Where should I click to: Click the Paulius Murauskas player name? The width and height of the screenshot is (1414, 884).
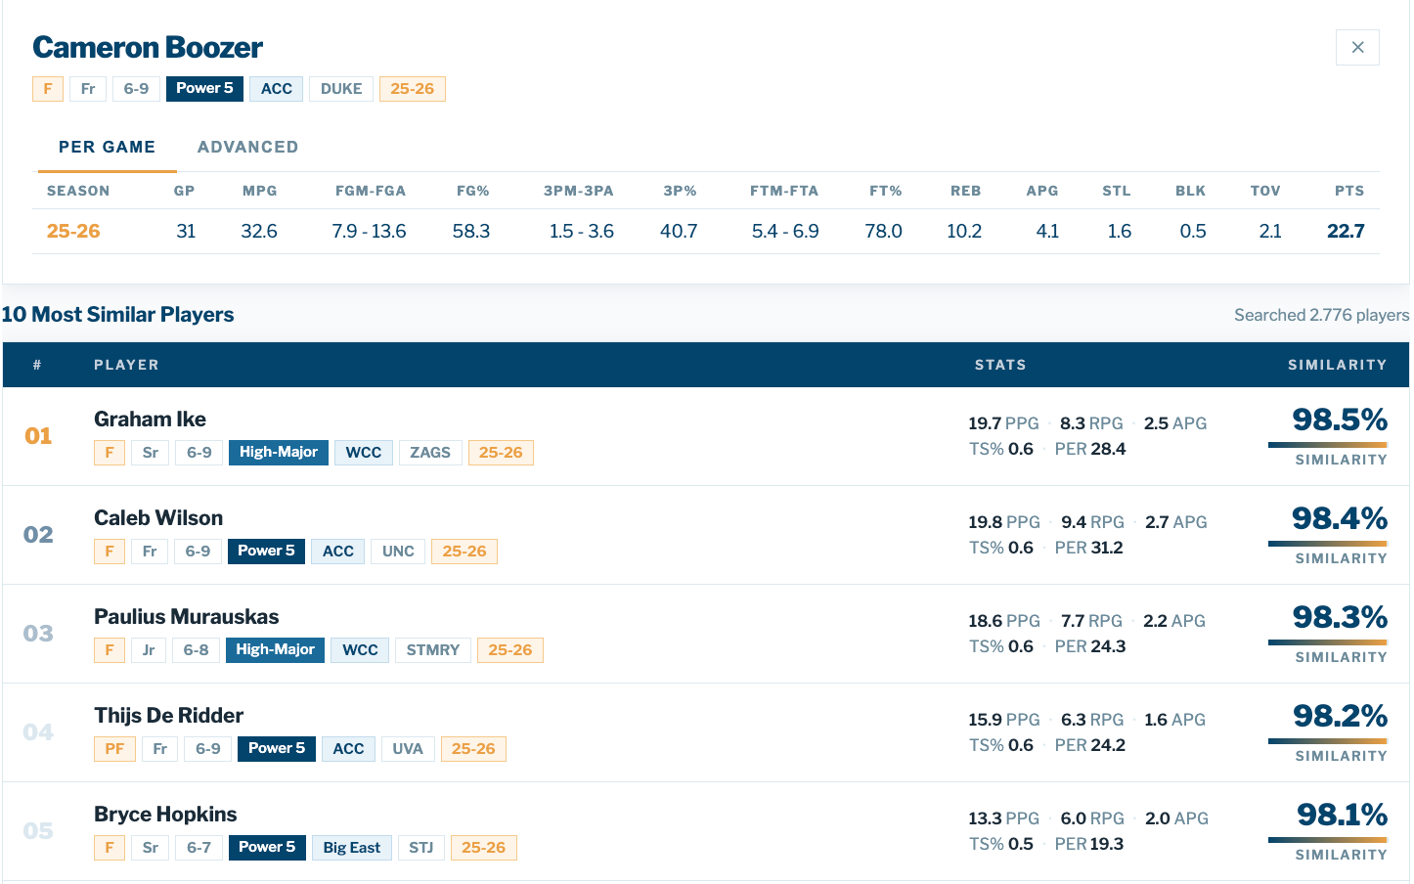click(x=186, y=617)
